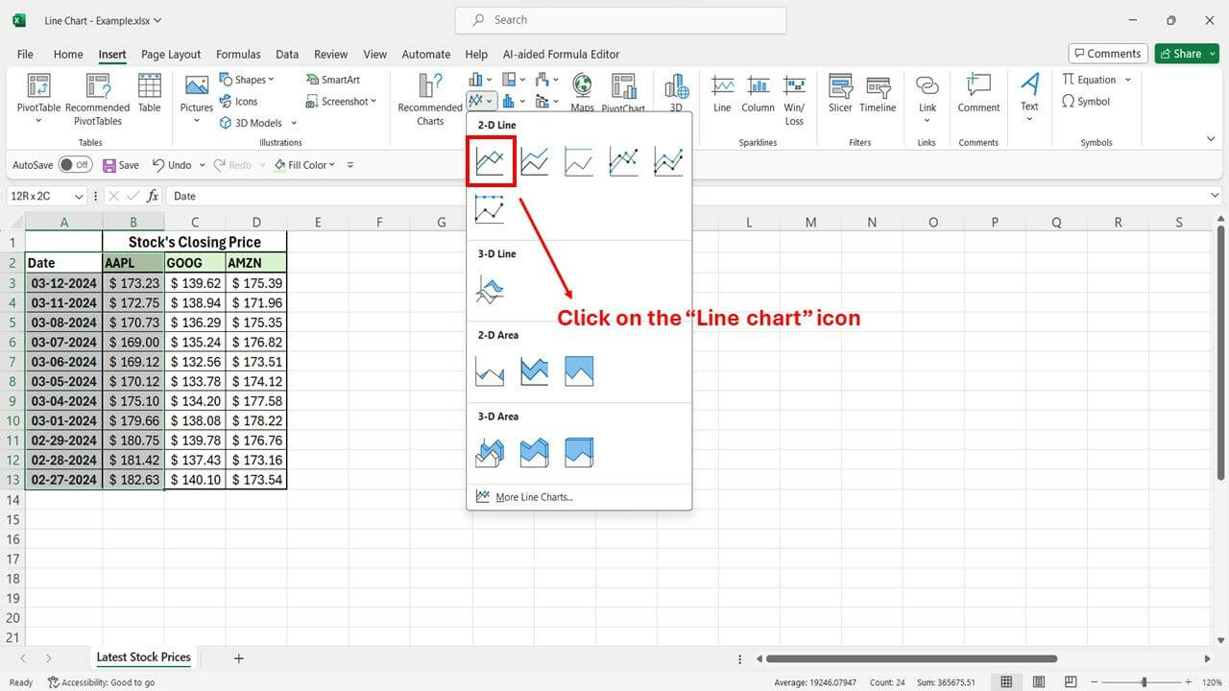Collapse the ribbon with the chevron

coord(1212,139)
